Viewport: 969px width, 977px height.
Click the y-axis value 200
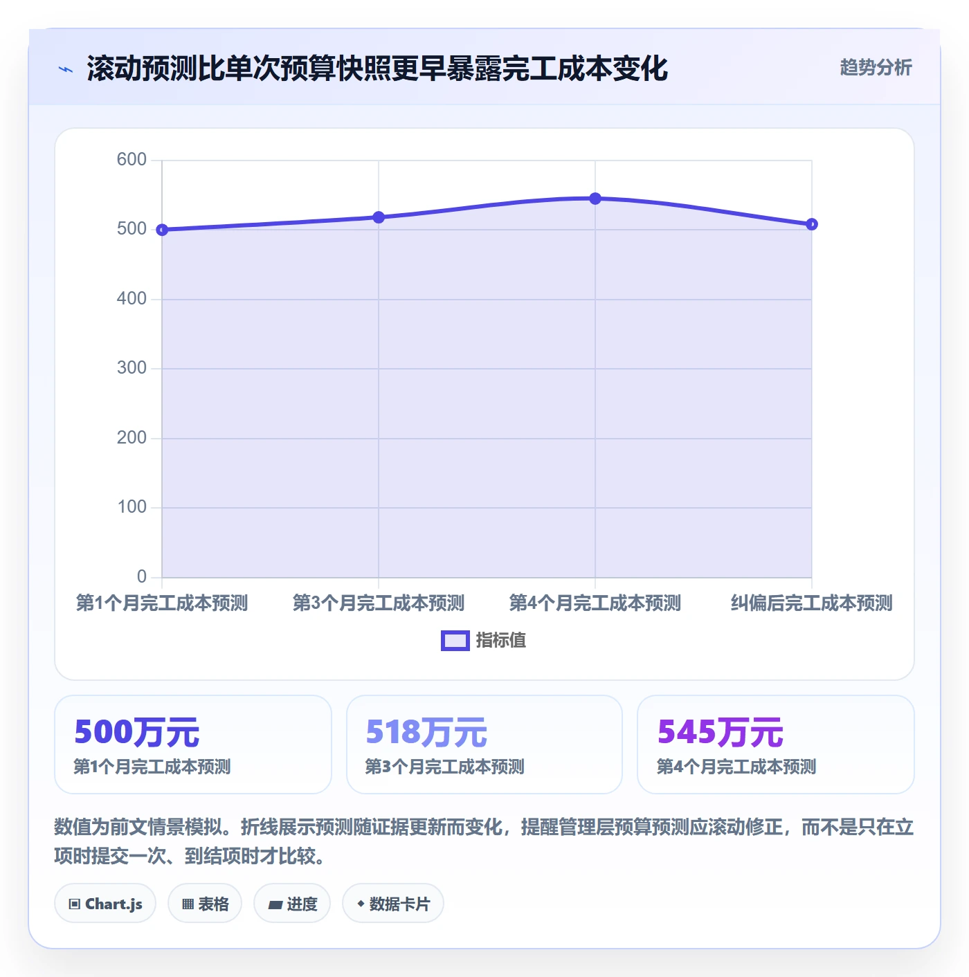[x=132, y=437]
